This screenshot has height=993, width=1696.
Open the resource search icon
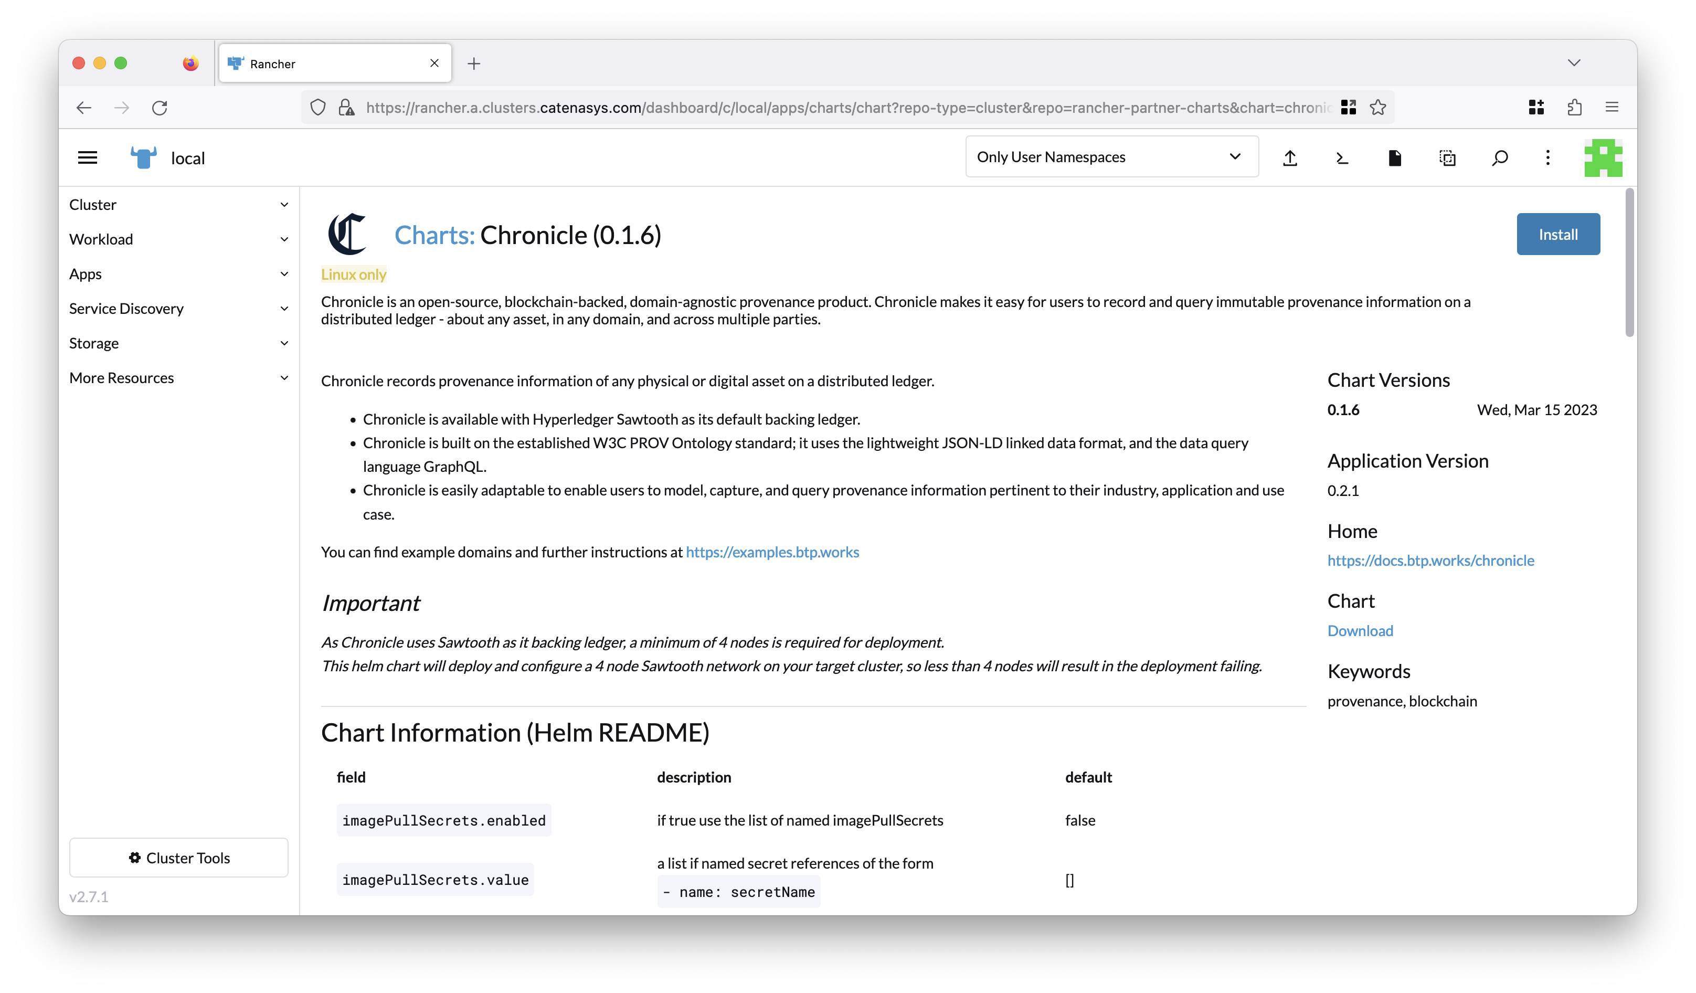[1499, 157]
